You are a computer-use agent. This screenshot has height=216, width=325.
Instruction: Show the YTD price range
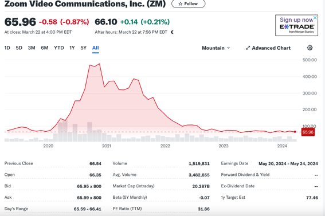pyautogui.click(x=59, y=48)
